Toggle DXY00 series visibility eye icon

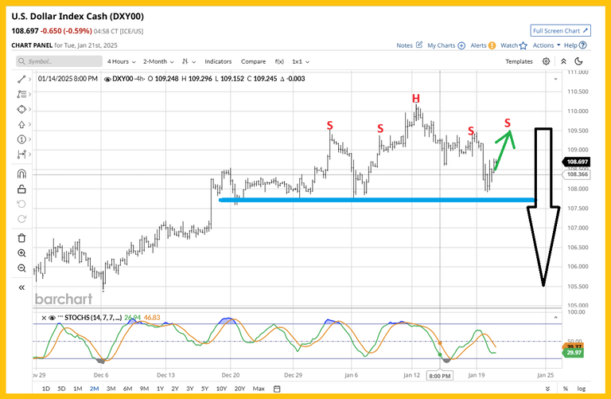click(x=106, y=79)
